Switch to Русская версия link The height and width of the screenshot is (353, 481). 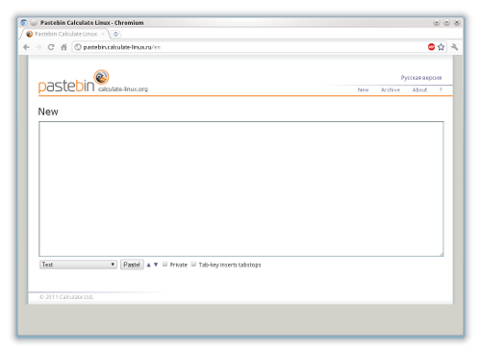[x=421, y=78]
